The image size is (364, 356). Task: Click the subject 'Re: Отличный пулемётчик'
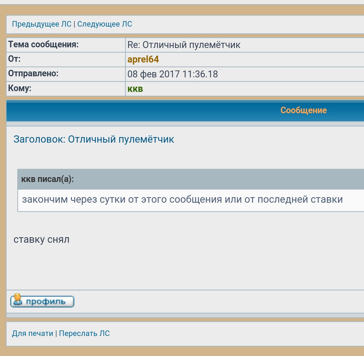click(x=184, y=45)
